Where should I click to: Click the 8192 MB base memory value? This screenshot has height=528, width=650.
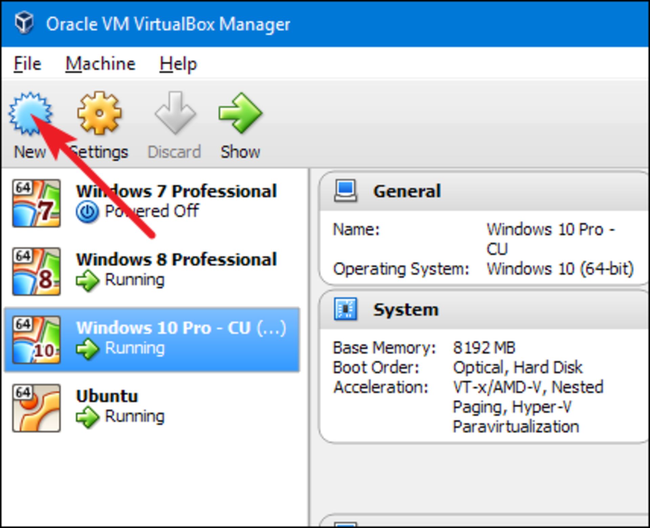click(484, 347)
